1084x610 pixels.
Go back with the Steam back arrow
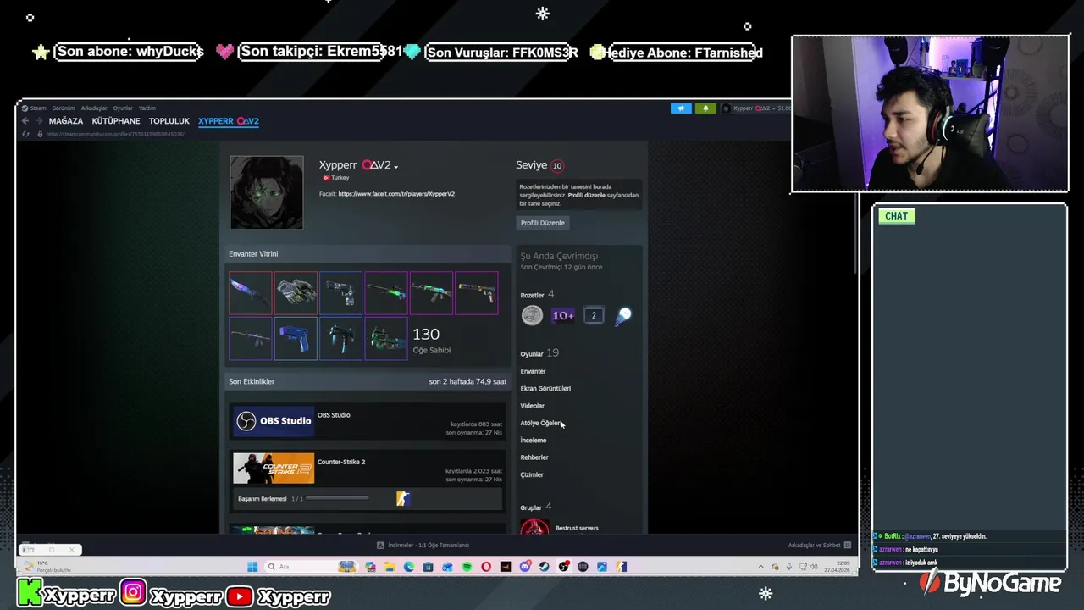pyautogui.click(x=25, y=121)
